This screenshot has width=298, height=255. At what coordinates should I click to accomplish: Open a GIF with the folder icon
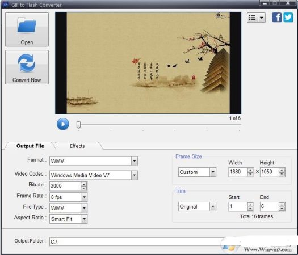click(27, 29)
